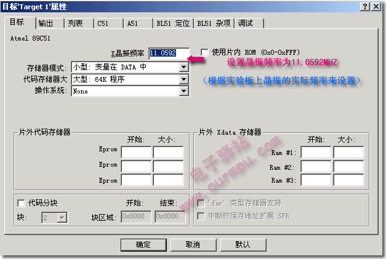The width and height of the screenshot is (386, 259).
Task: Switch to the 输出 tab
Action: pos(46,23)
